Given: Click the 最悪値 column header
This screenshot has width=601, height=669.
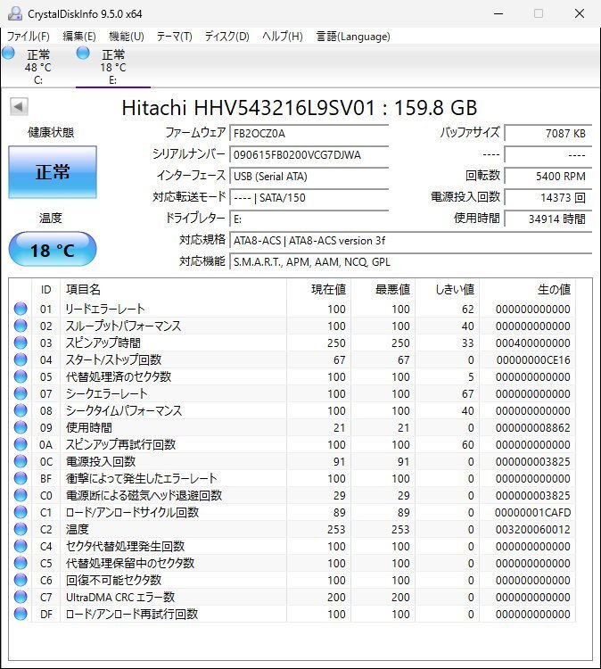Looking at the screenshot, I should (383, 290).
